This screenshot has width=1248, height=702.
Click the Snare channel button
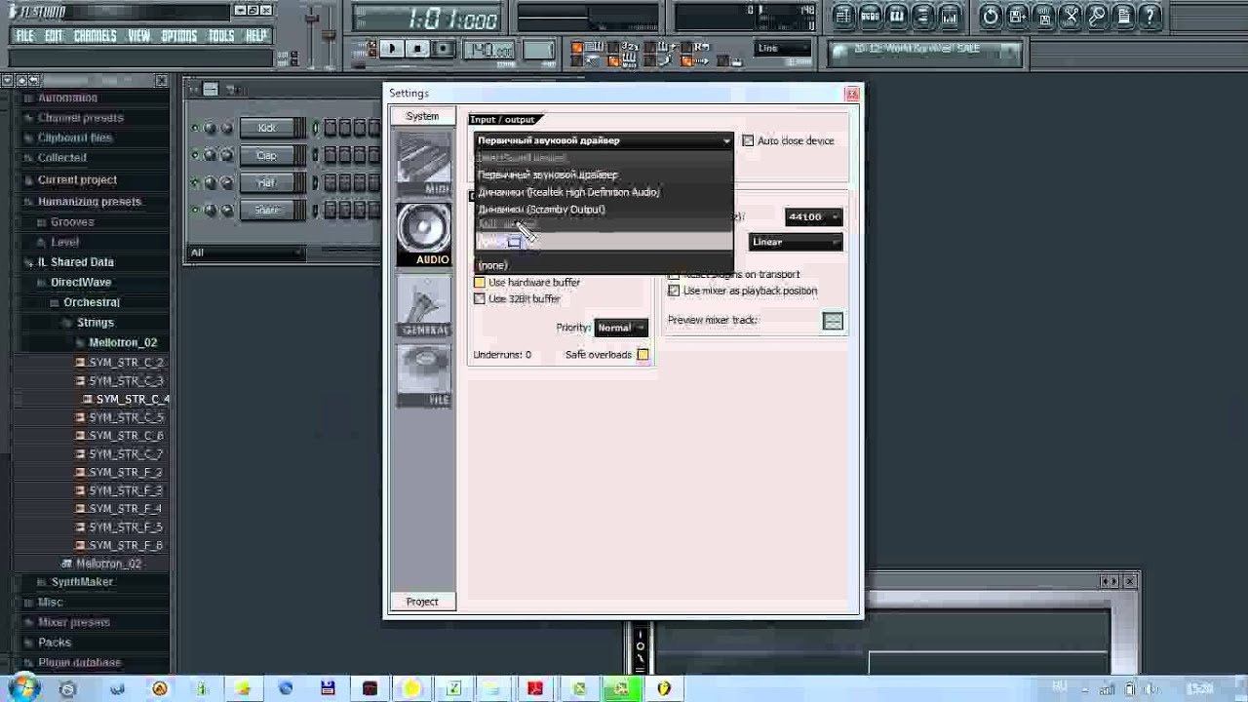pos(267,211)
